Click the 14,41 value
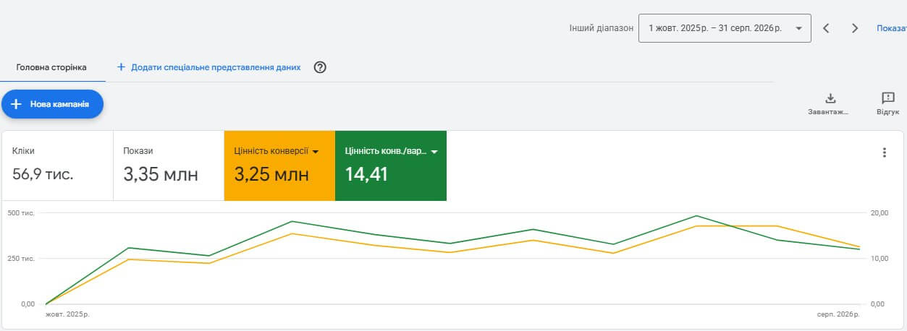907x331 pixels. click(x=366, y=174)
